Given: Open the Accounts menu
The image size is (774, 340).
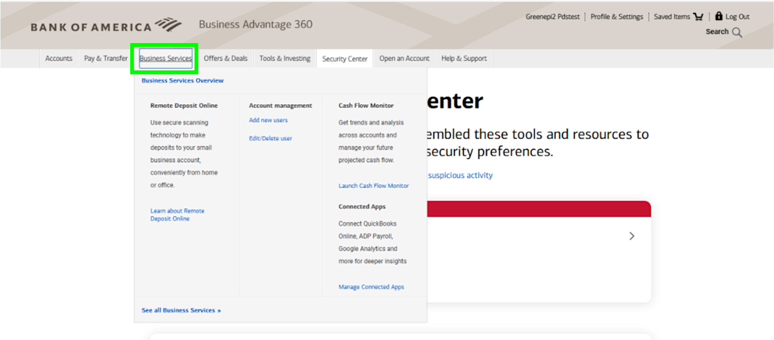Looking at the screenshot, I should point(59,59).
